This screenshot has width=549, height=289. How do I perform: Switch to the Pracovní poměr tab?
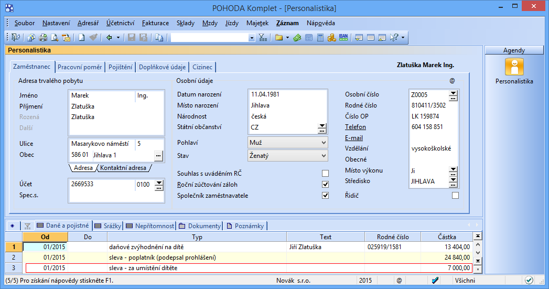(80, 67)
